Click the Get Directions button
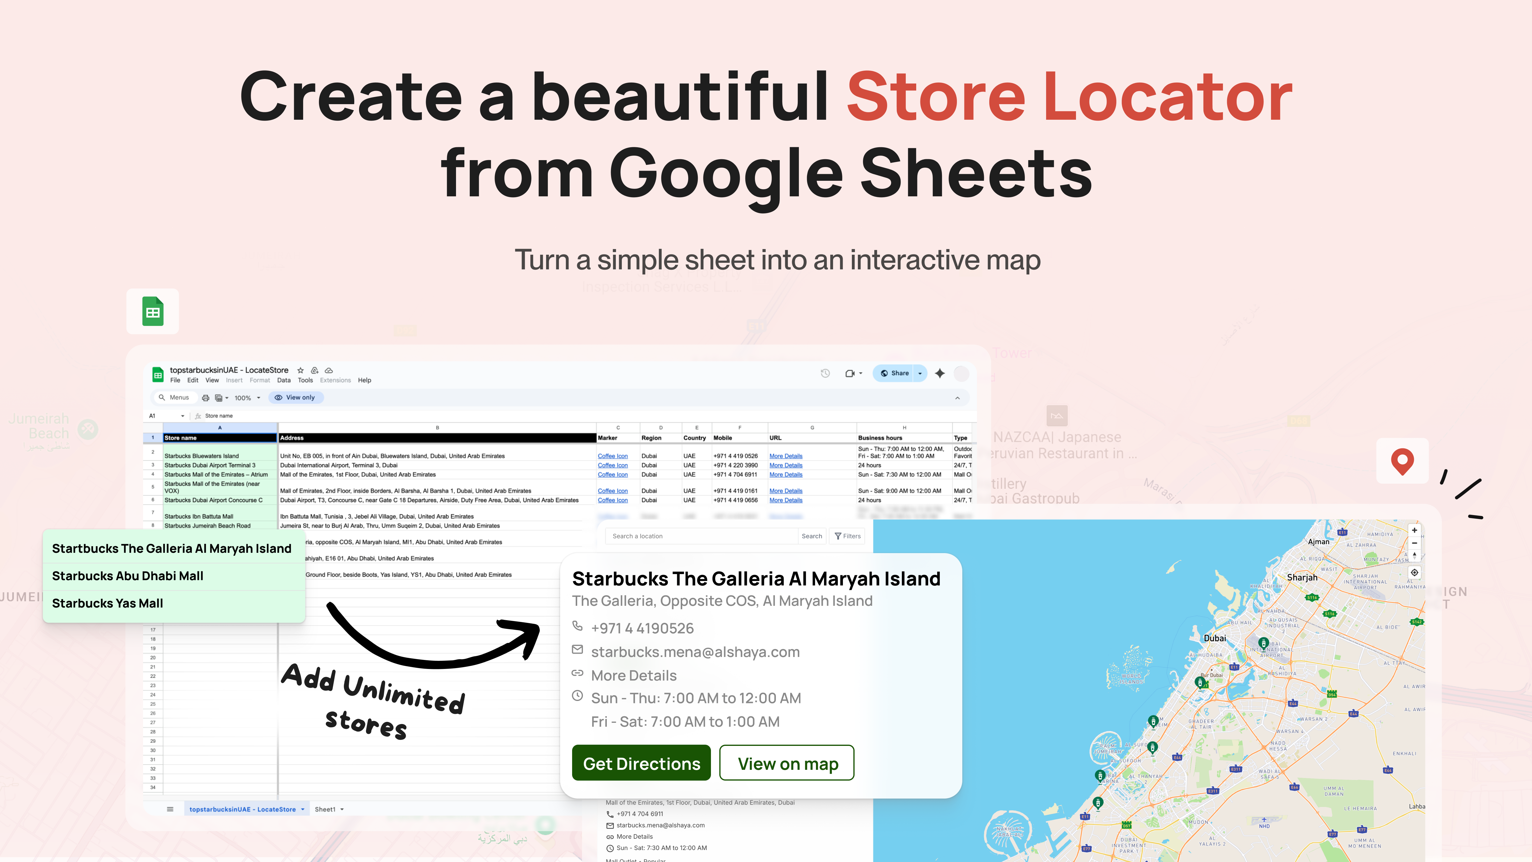1532x862 pixels. 641,763
